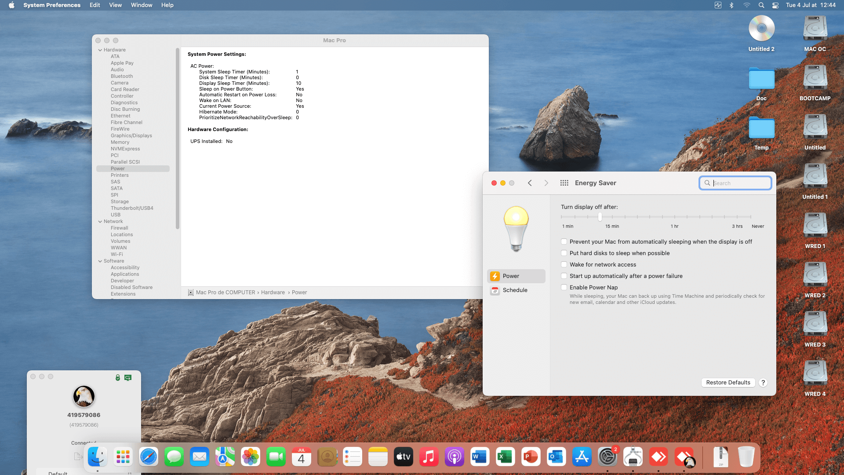This screenshot has width=844, height=475.
Task: Select Graphics/Displays in Mac Pro sidebar
Action: pos(131,136)
